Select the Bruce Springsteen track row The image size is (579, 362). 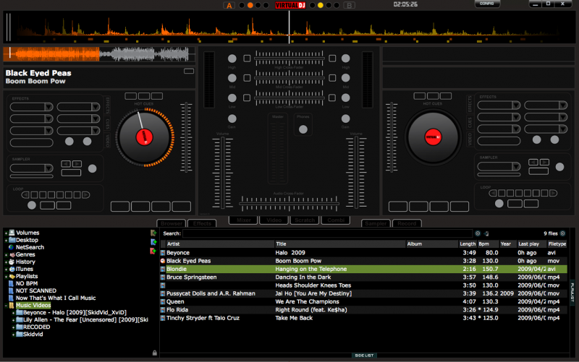(x=364, y=277)
